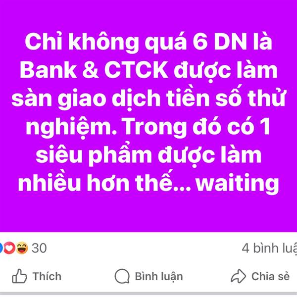Click the thumbs-up Like icon
297x297 pixels.
19,276
